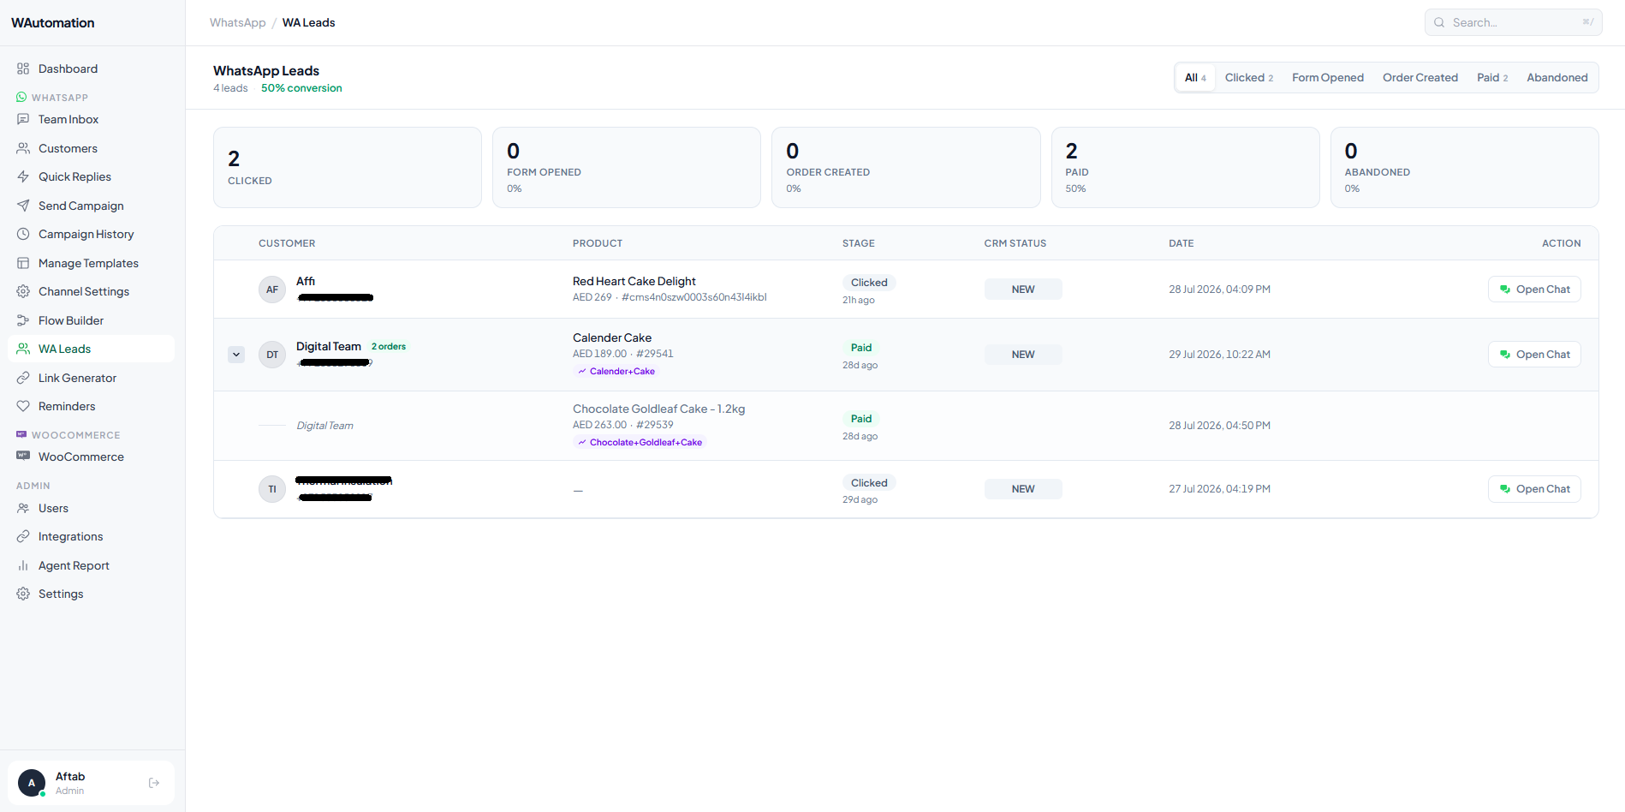The image size is (1625, 812).
Task: Open WA Leads in the sidebar
Action: pyautogui.click(x=92, y=349)
